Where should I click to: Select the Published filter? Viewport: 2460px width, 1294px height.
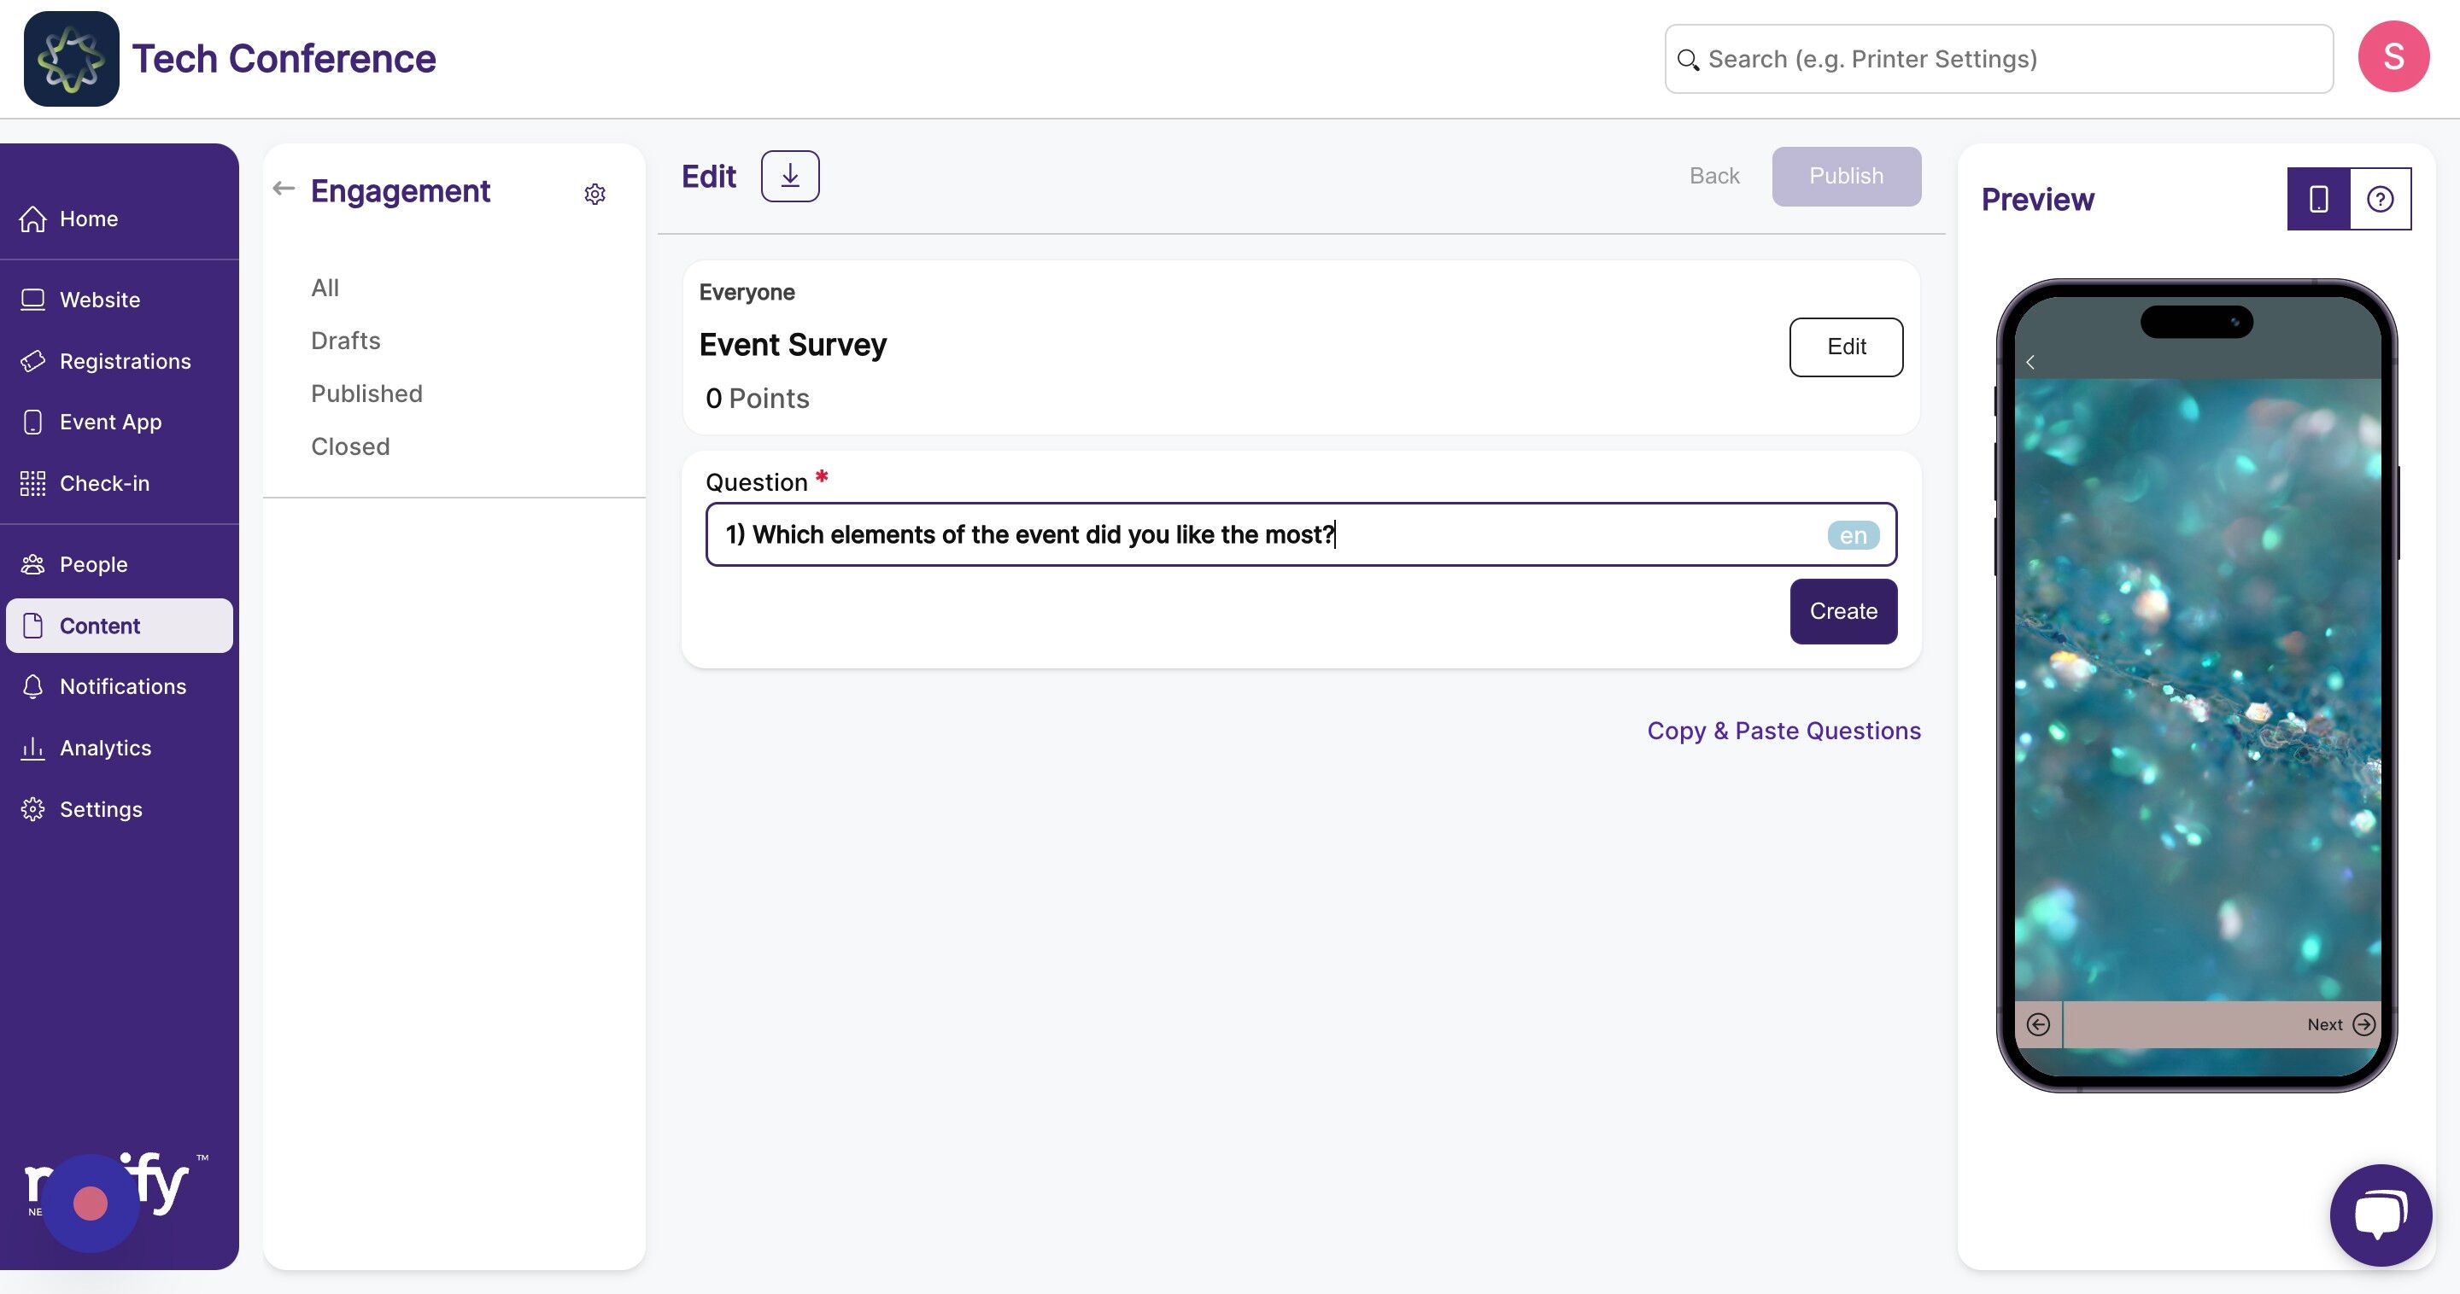click(x=366, y=393)
